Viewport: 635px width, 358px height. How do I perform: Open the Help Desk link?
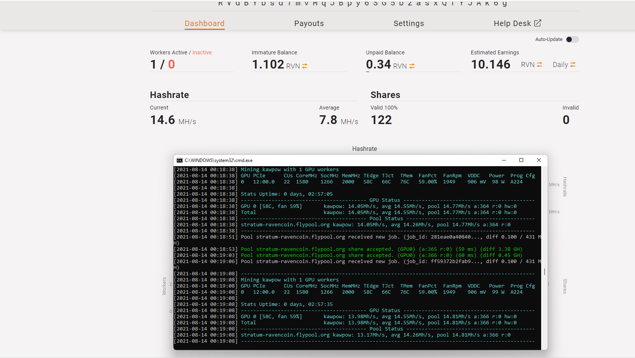click(517, 23)
